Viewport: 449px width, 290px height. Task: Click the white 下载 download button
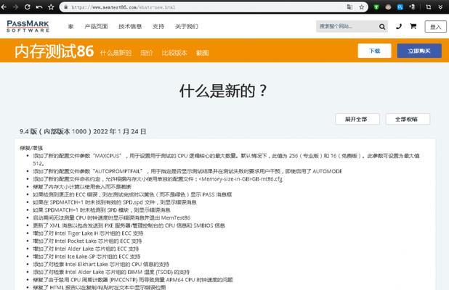click(x=375, y=51)
